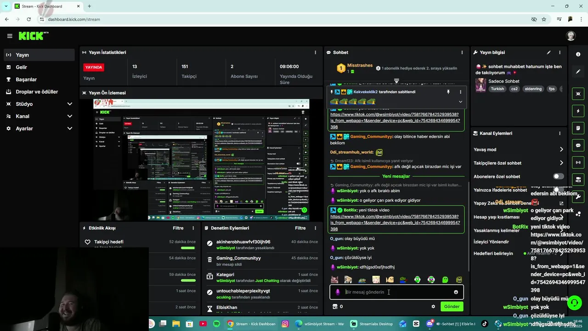Screen dimensions: 588x331
Task: Reload the browser page
Action: [28, 19]
